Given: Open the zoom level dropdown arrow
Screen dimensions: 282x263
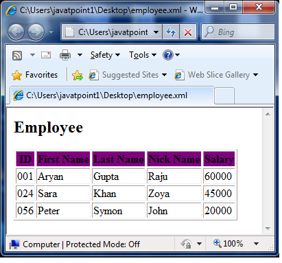Looking at the screenshot, I should pos(257,244).
